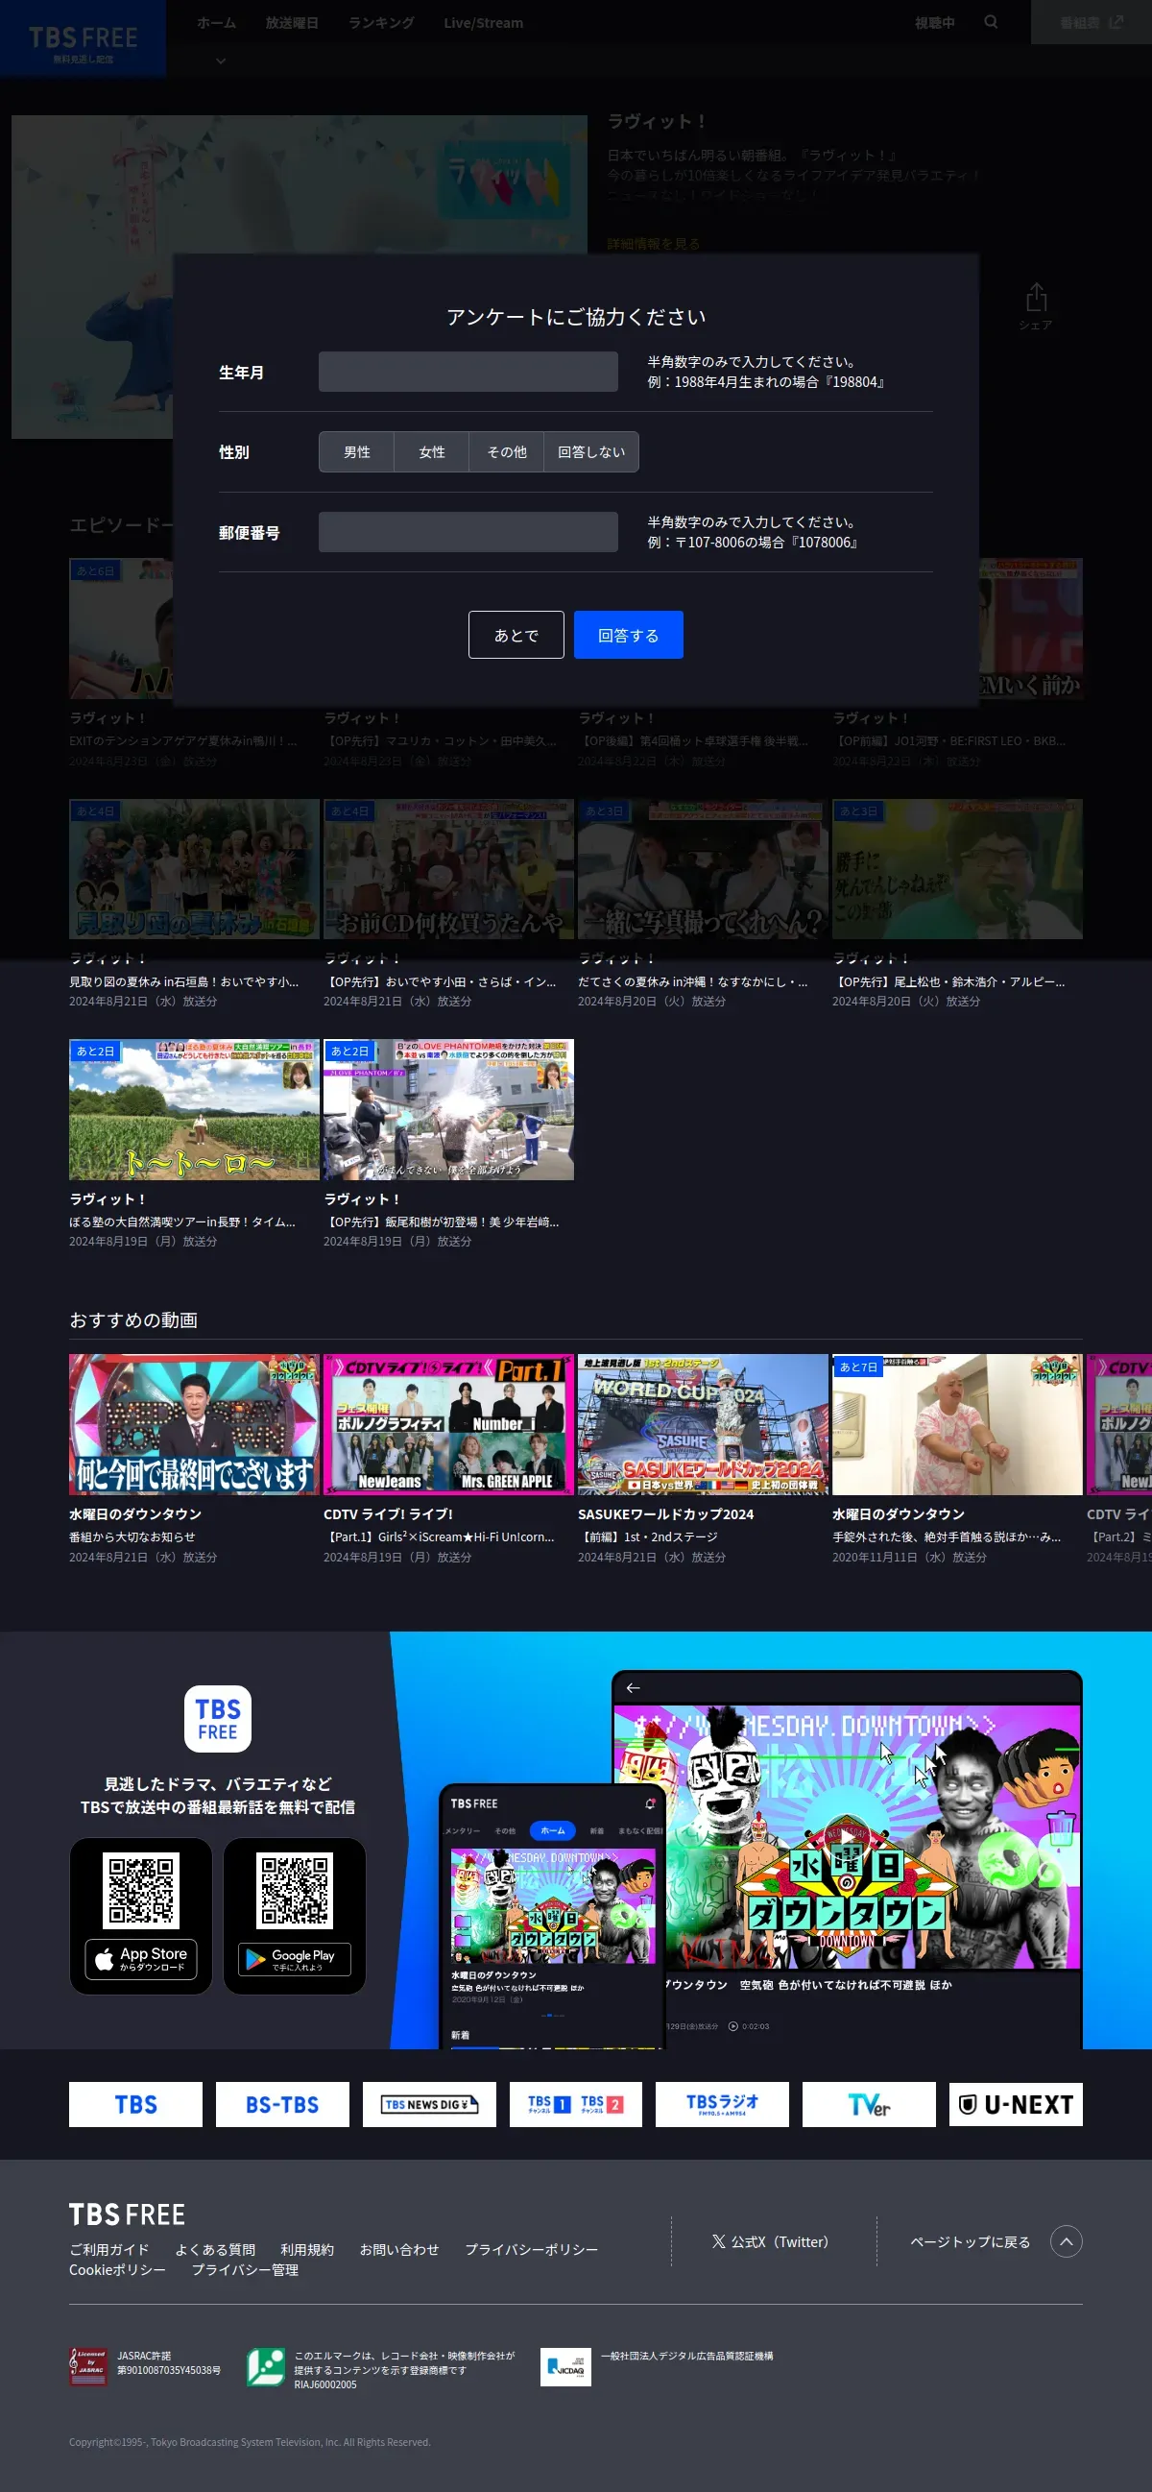
Task: Open the 飯尾和樹 OP先行 episode thumbnail
Action: point(449,1109)
